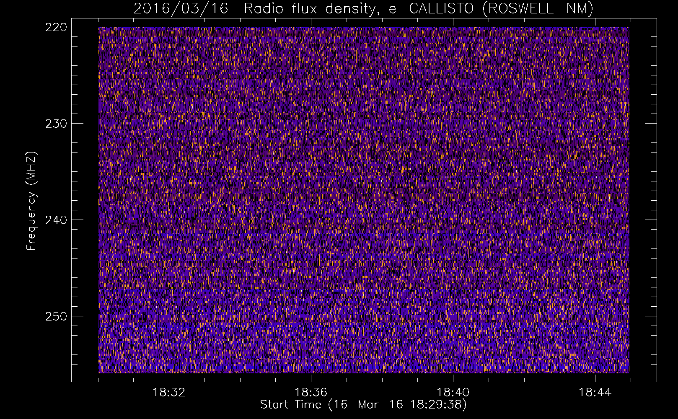Click the 18:32 time tick label

[169, 393]
